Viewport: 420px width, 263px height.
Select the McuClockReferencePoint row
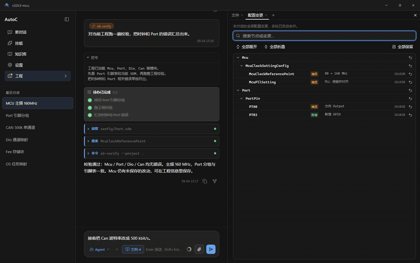tap(324, 74)
